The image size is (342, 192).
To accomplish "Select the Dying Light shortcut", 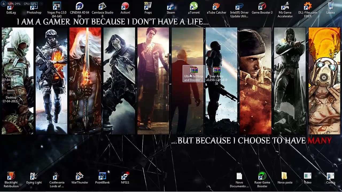I will (x=34, y=178).
